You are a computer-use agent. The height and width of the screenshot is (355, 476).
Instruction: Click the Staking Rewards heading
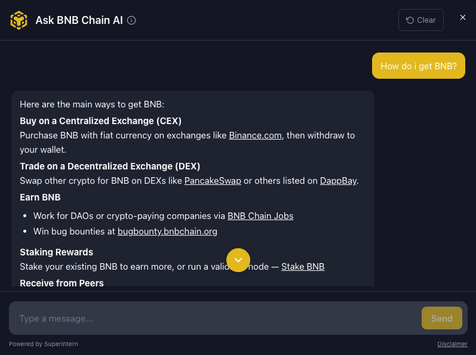pyautogui.click(x=57, y=252)
